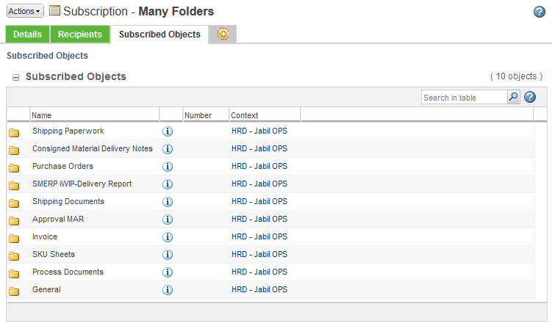Click folder icon for Shipping Paperwork

[14, 133]
